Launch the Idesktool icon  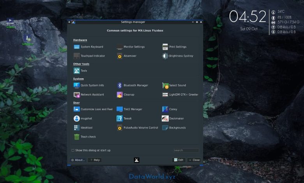click(76, 128)
